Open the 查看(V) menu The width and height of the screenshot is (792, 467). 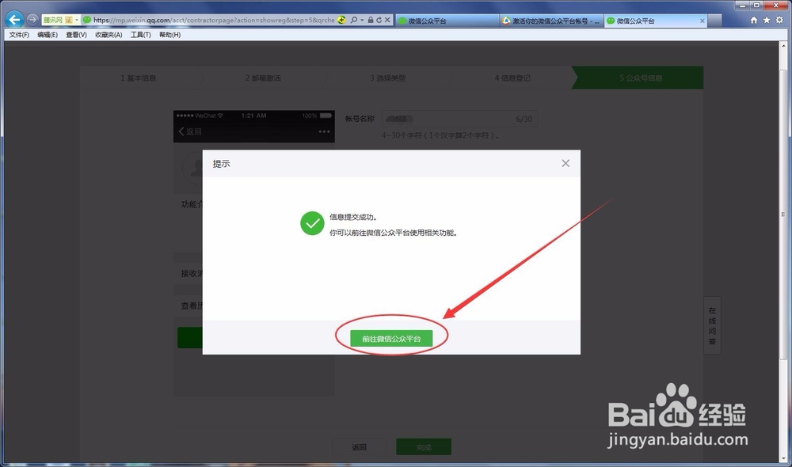(76, 35)
